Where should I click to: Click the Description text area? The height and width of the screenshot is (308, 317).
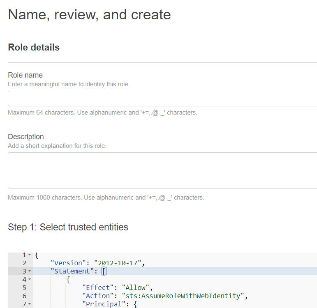162,170
